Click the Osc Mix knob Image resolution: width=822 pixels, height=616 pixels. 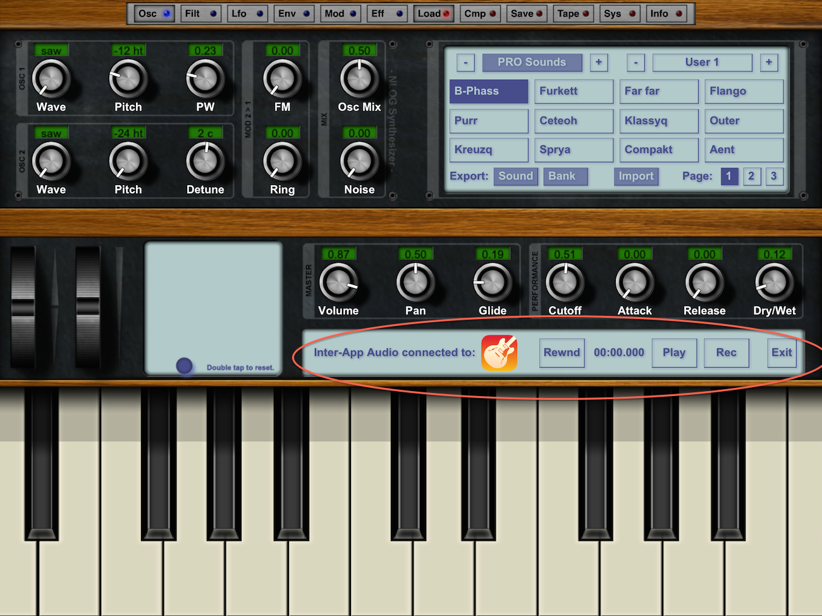(359, 79)
